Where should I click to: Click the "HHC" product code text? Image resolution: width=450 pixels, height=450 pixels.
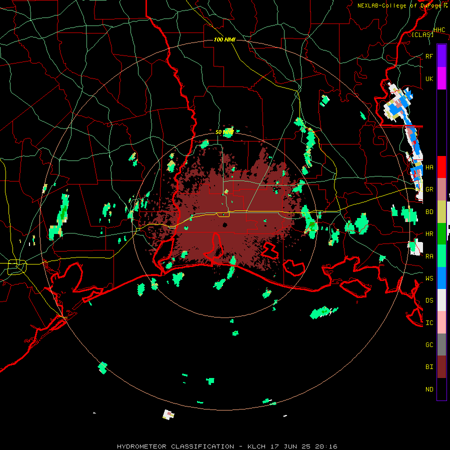[439, 30]
